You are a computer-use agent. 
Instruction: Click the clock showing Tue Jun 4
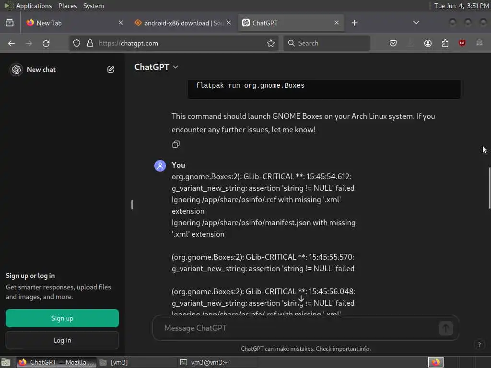461,6
